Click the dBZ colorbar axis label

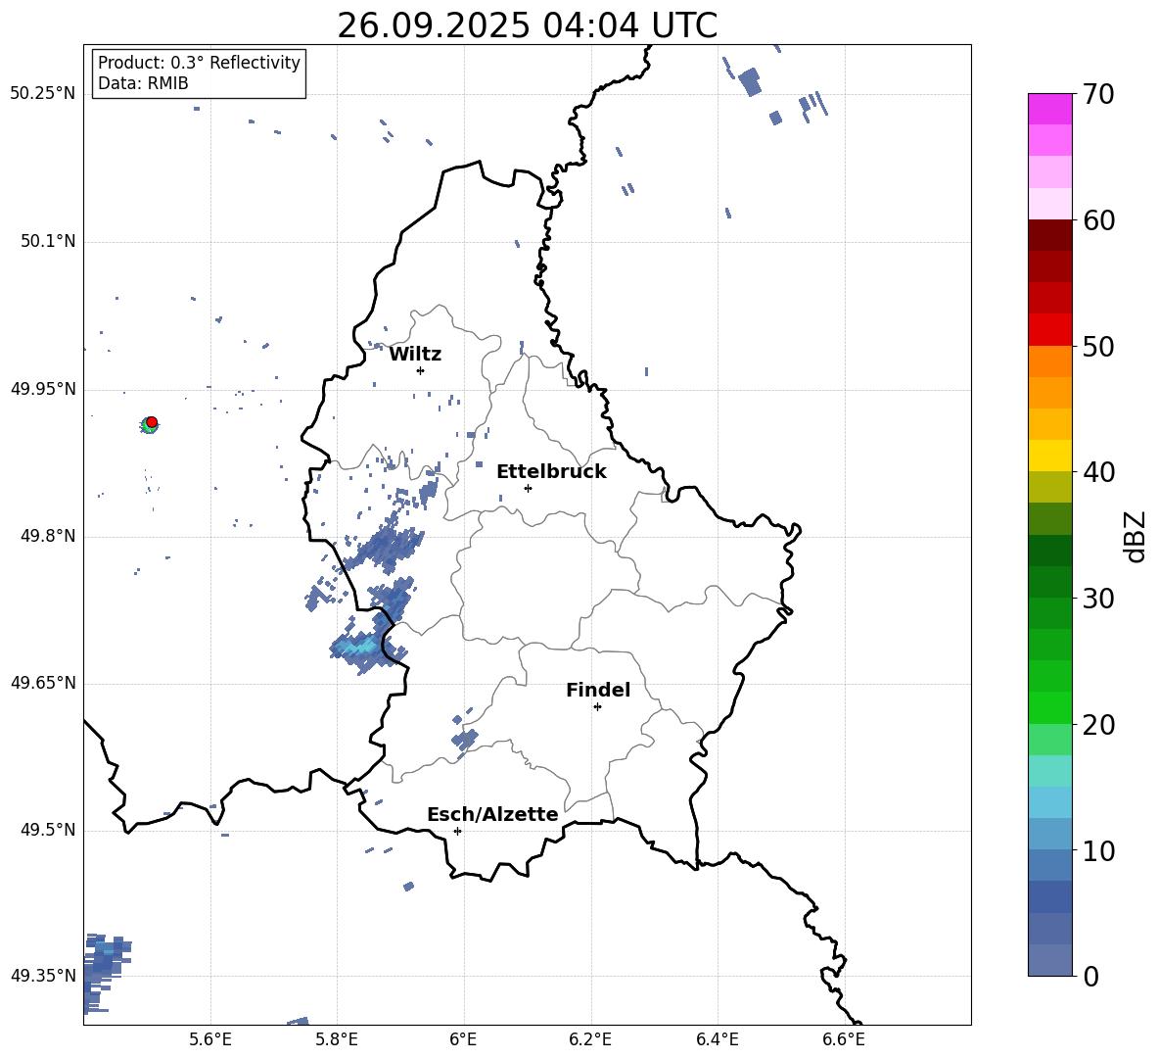(1136, 536)
